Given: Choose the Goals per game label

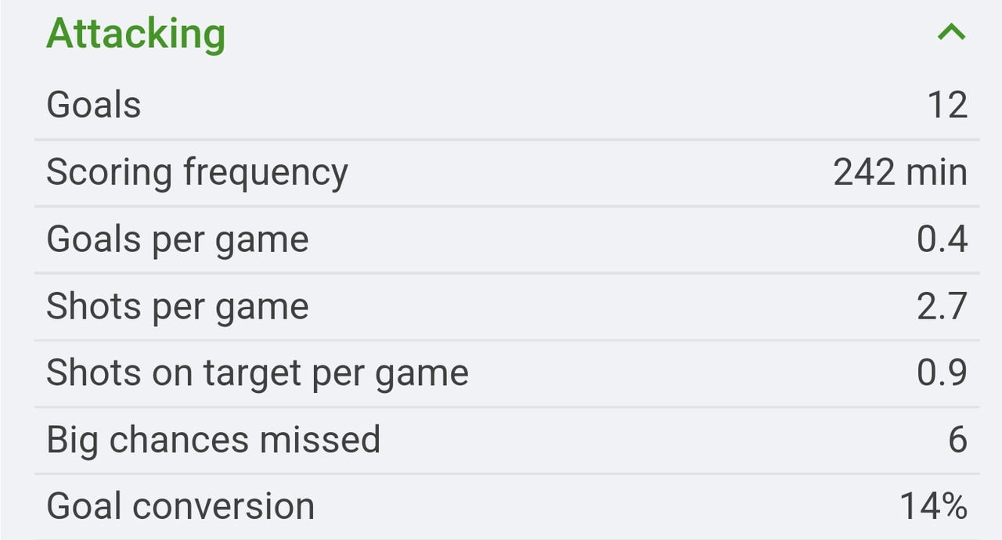Looking at the screenshot, I should click(178, 239).
